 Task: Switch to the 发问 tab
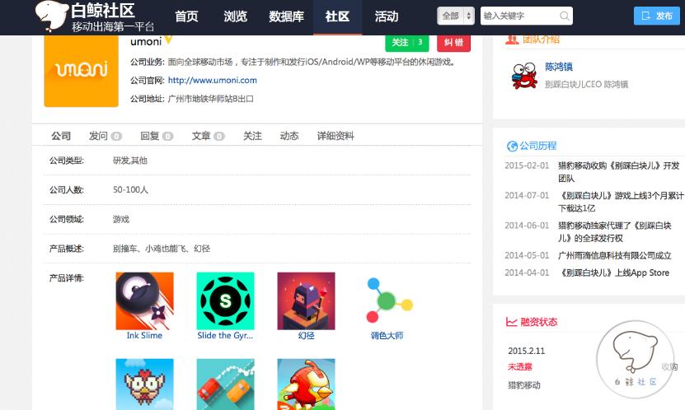point(106,136)
